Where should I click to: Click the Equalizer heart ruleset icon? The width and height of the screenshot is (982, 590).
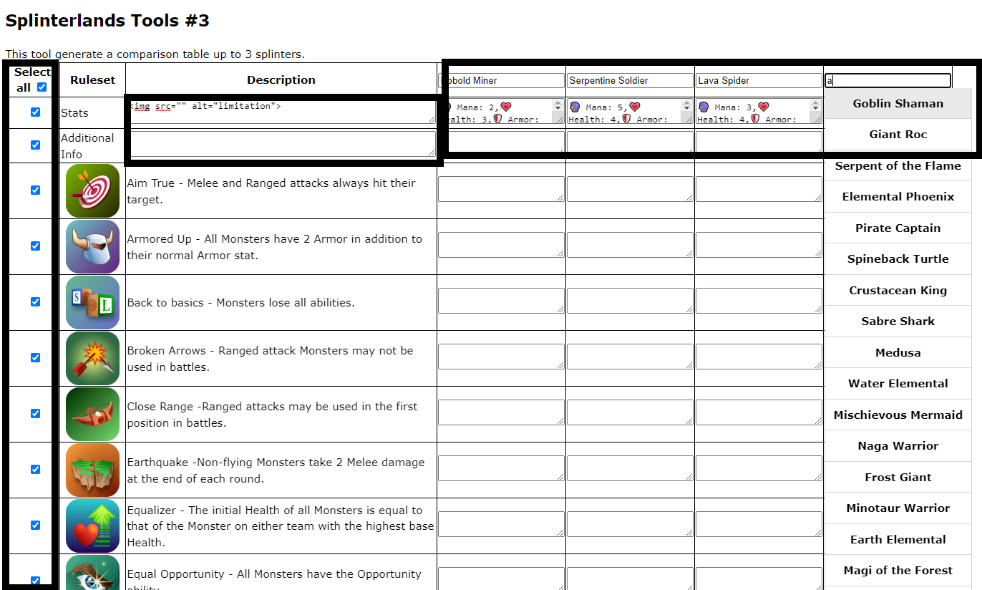tap(92, 525)
